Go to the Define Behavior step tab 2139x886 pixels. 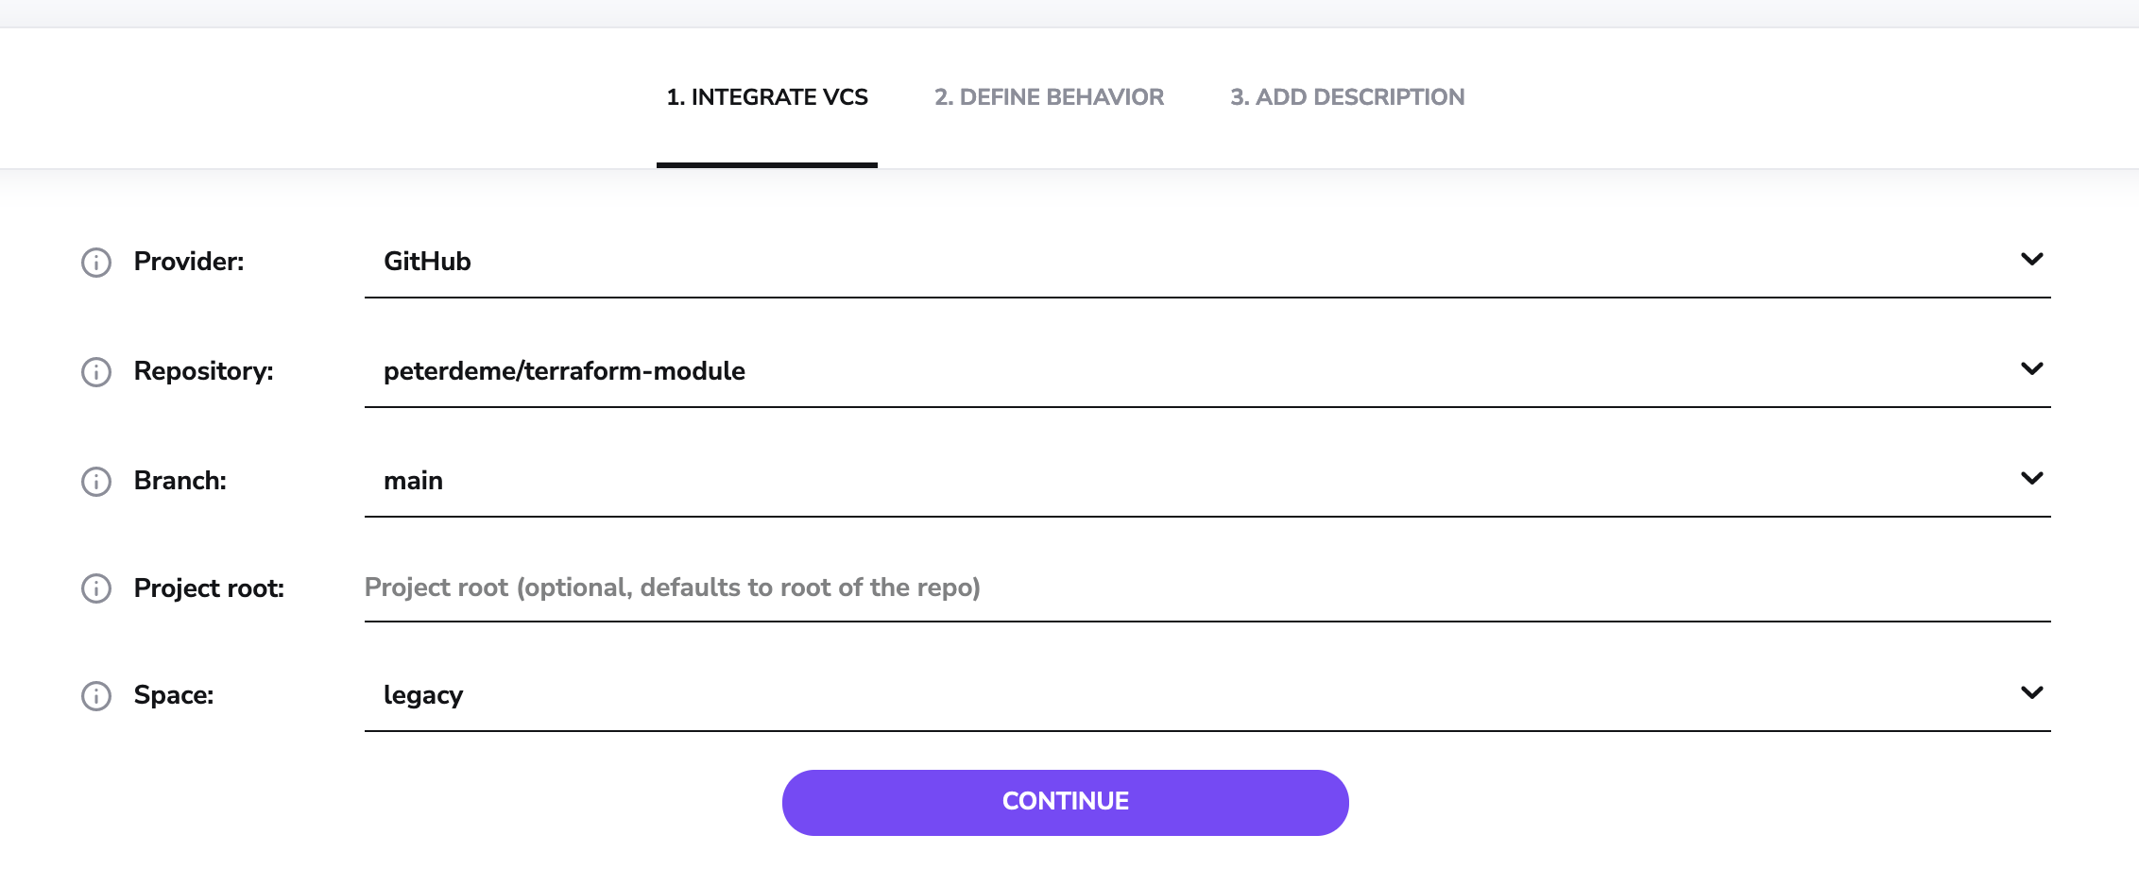(1049, 97)
